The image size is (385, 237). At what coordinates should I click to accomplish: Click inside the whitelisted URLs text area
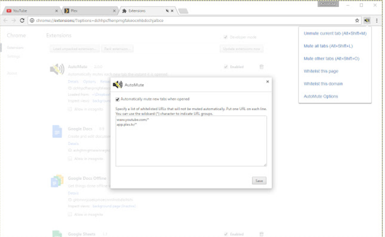click(191, 144)
